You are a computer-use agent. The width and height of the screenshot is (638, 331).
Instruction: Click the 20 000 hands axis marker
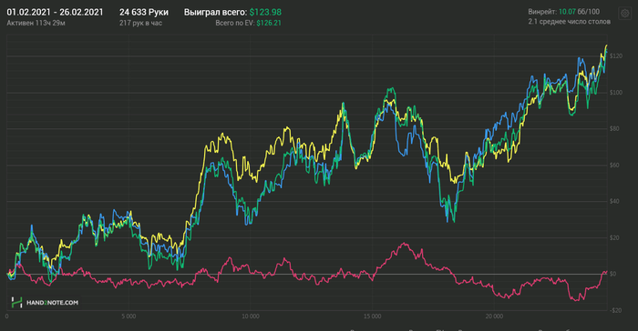(x=494, y=316)
